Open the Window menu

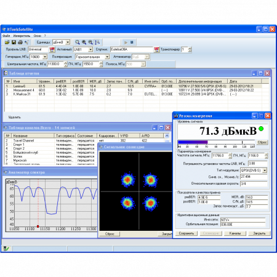38,36
